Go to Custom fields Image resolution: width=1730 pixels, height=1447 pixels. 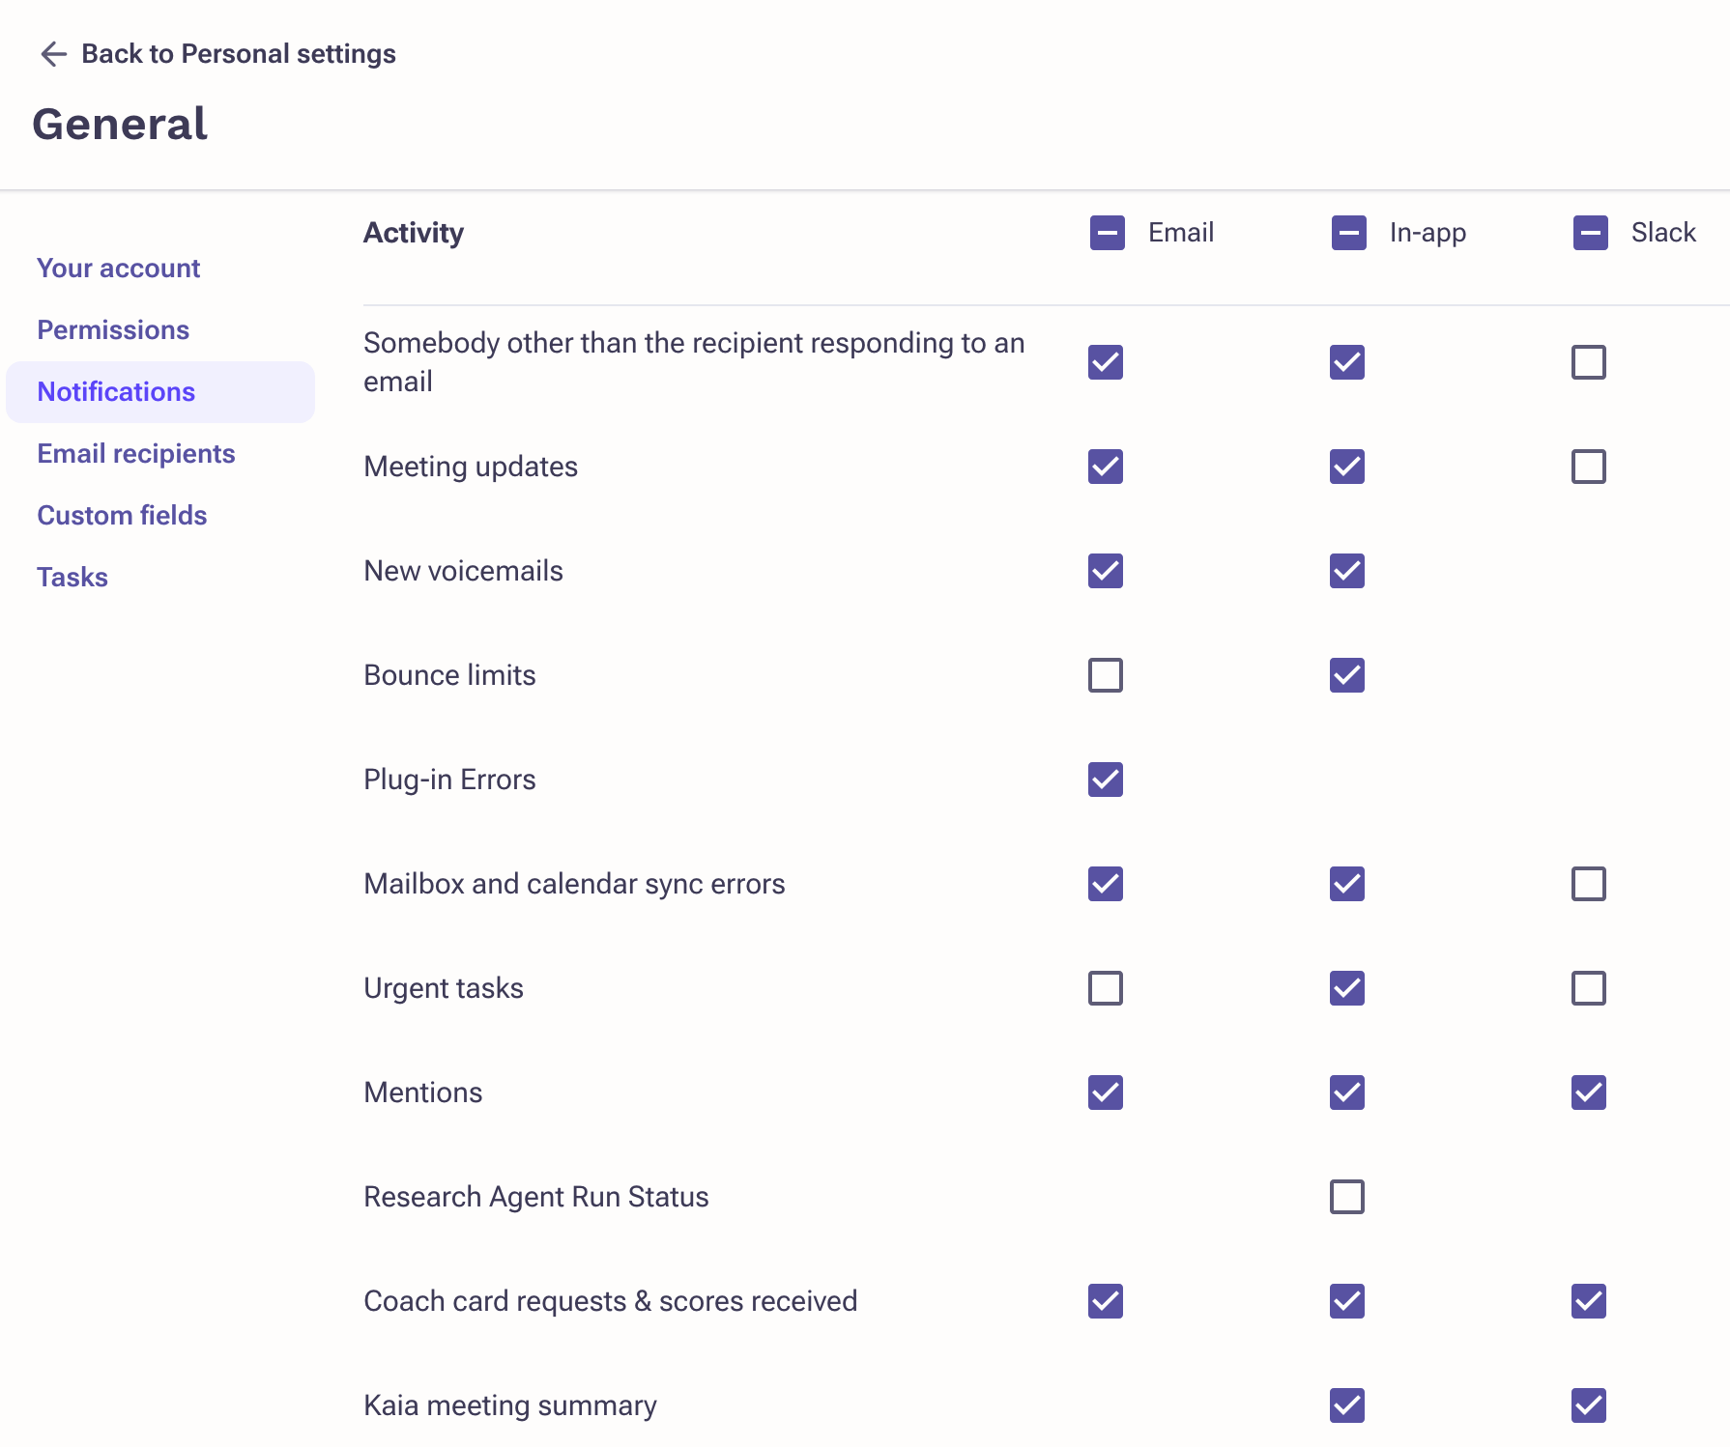[x=122, y=516]
